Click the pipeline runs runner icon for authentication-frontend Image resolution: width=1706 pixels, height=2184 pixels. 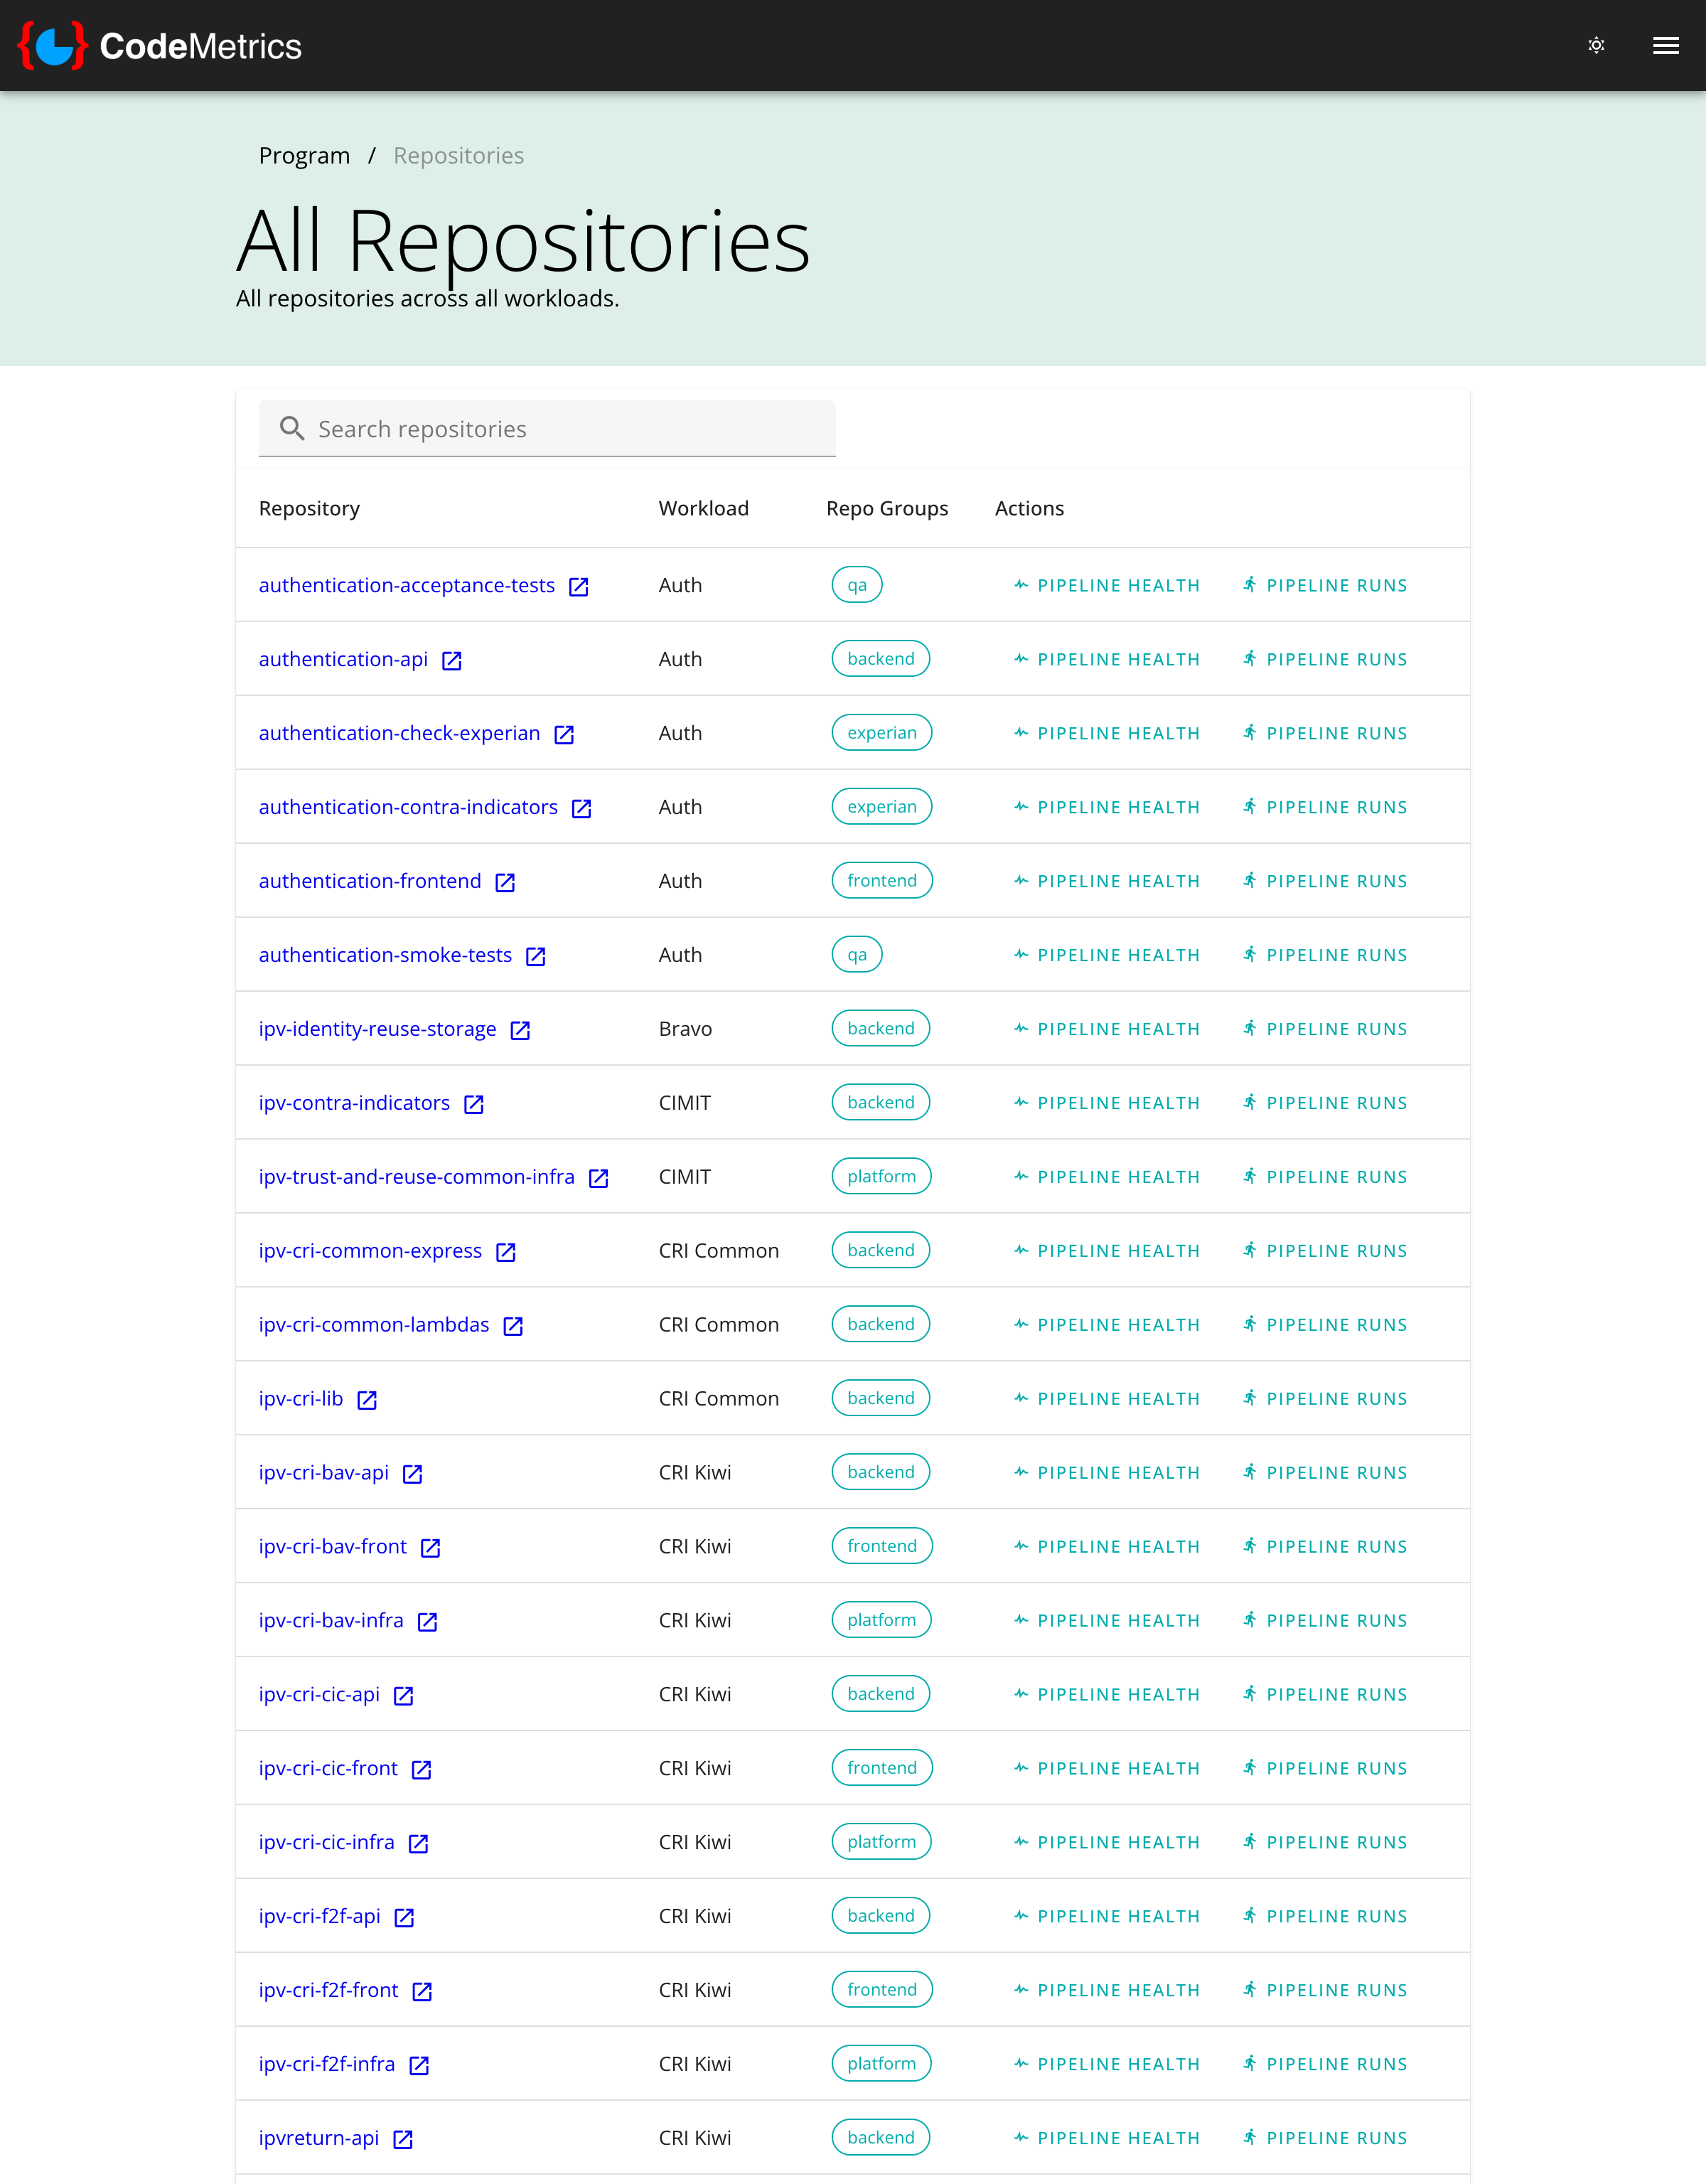(x=1250, y=881)
